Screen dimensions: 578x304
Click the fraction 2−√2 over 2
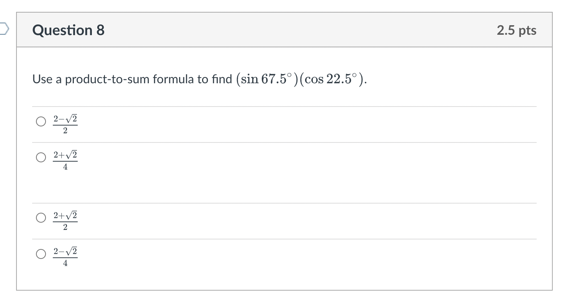65,124
